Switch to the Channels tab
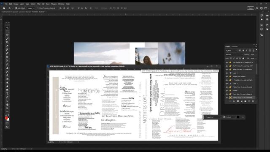The image size is (270, 152). 235,46
